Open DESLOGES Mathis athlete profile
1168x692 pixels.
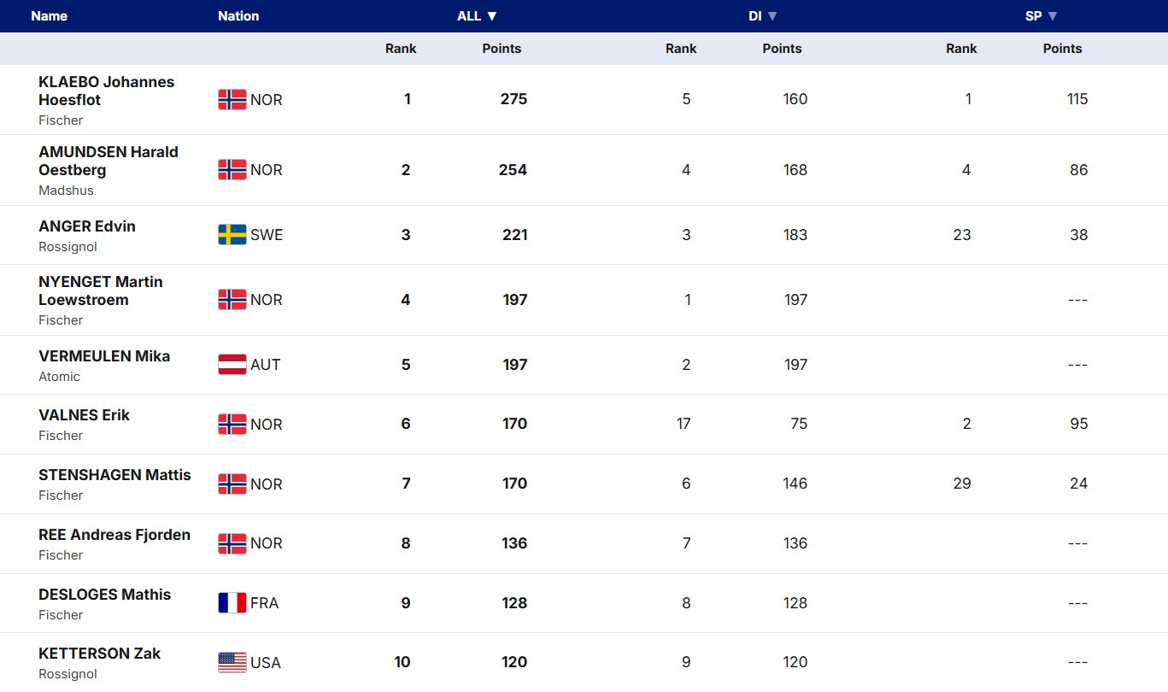tap(104, 595)
